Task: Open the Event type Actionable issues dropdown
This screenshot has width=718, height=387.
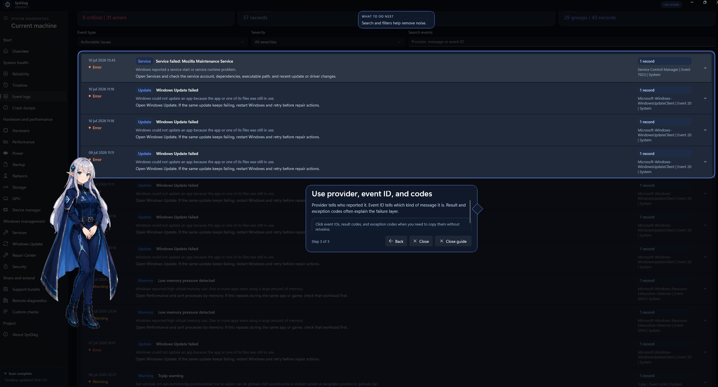Action: coord(162,42)
